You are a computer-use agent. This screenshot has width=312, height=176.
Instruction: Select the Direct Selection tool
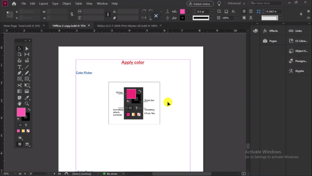[27, 49]
